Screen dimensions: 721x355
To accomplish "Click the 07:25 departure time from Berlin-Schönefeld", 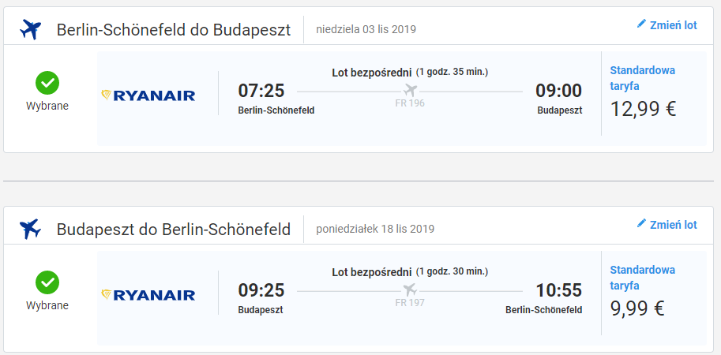I will pyautogui.click(x=261, y=91).
